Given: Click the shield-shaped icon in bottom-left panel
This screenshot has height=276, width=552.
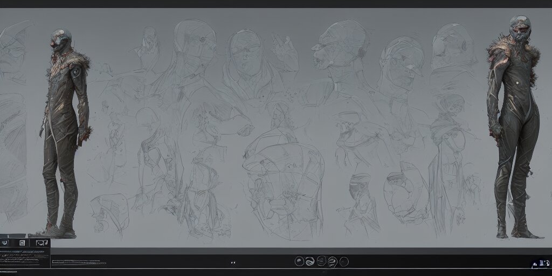Looking at the screenshot, I should coord(5,243).
